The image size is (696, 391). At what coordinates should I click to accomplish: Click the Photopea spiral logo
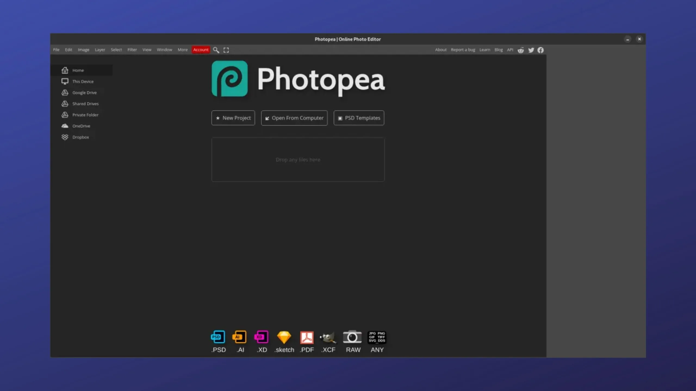230,79
